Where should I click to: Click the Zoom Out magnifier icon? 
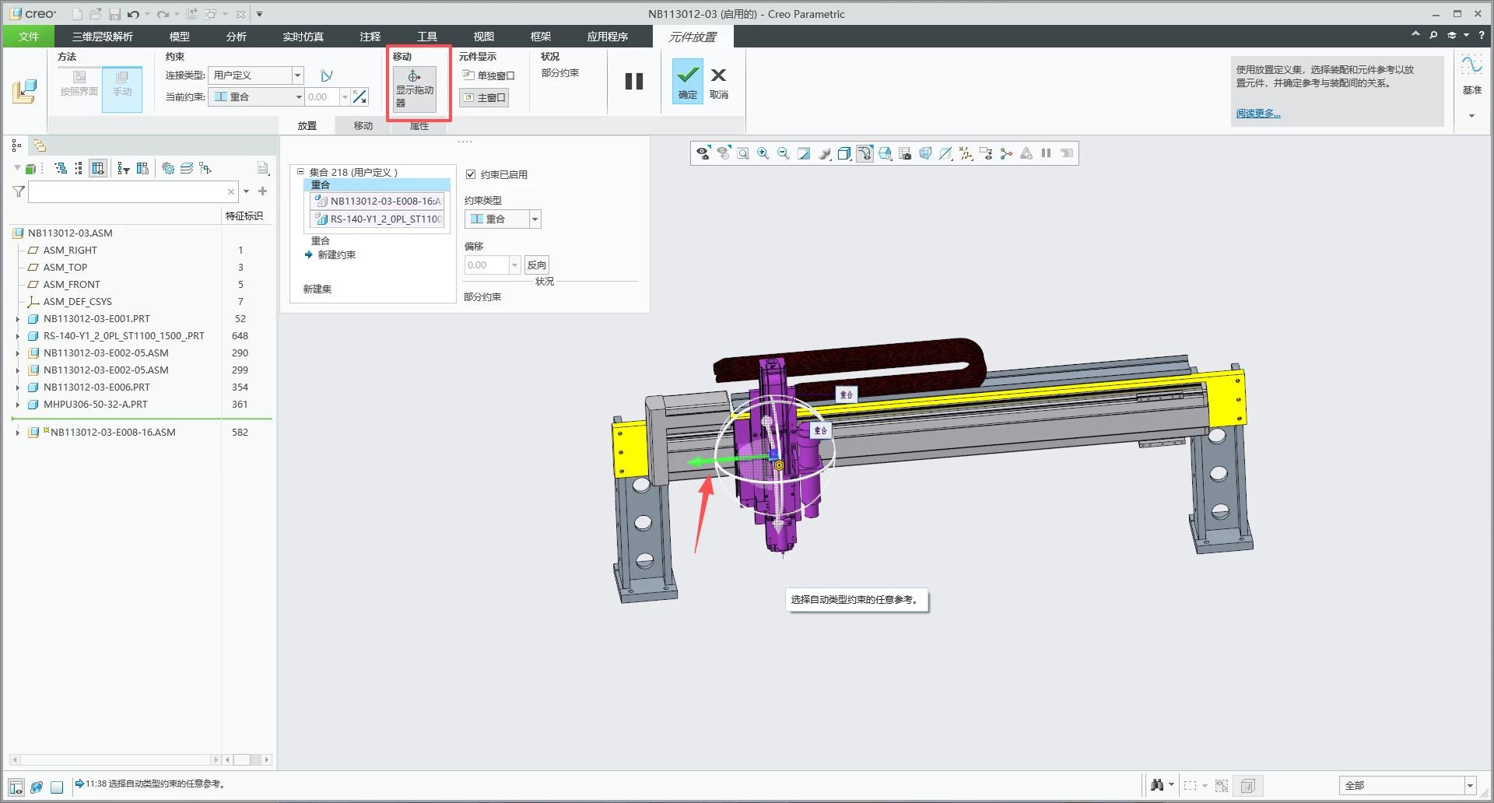click(784, 153)
